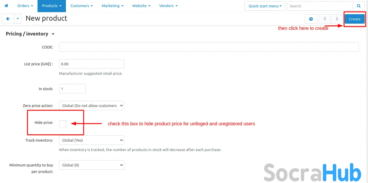Go to previous product chevron

coord(325,19)
